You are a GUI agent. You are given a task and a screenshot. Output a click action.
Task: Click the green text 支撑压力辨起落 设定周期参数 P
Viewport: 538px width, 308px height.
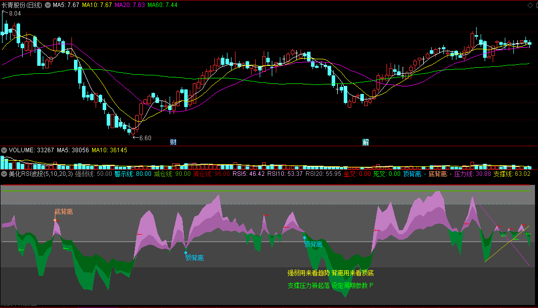(330, 285)
